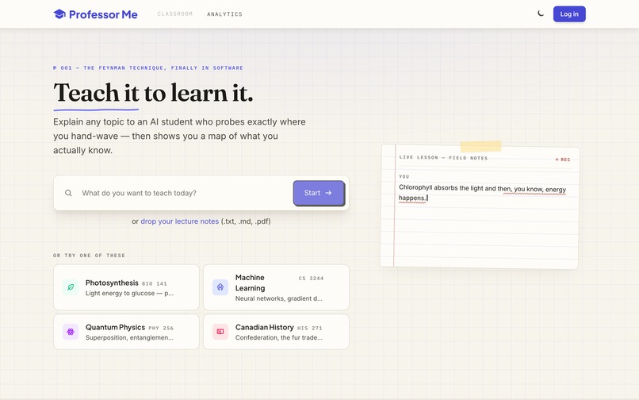Click the search magnifier icon in the topic field
This screenshot has width=639, height=400.
point(68,193)
